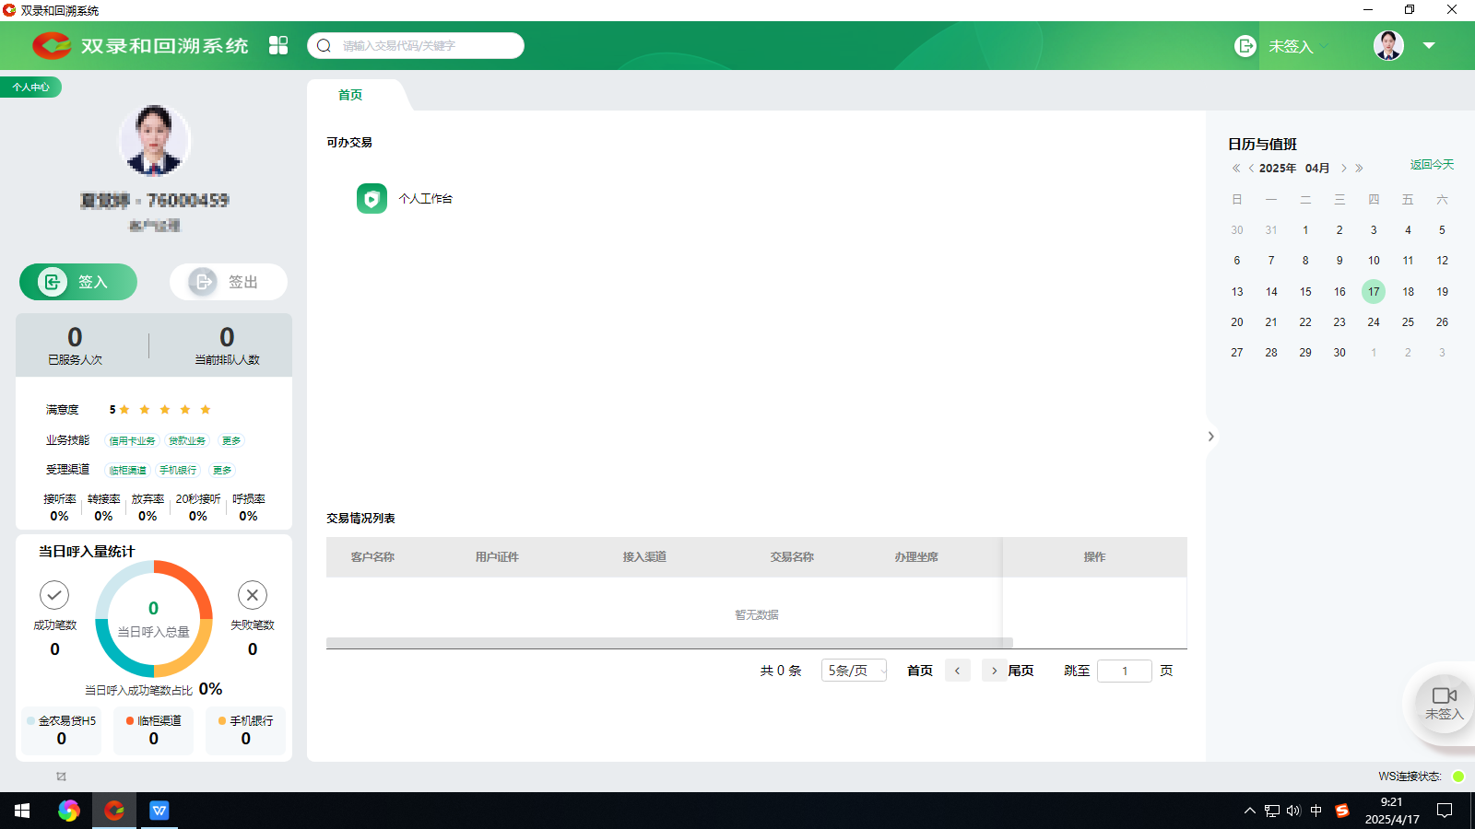Click the 个人工作台 shield icon

(x=372, y=199)
